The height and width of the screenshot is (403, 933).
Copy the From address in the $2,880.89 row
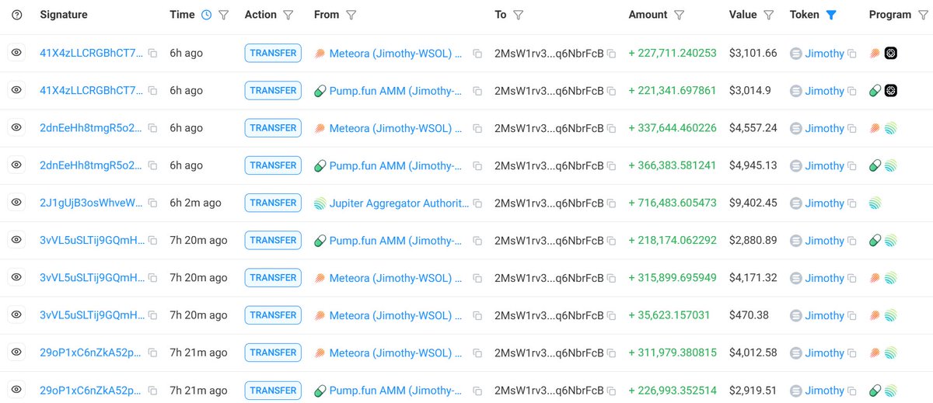click(x=477, y=241)
